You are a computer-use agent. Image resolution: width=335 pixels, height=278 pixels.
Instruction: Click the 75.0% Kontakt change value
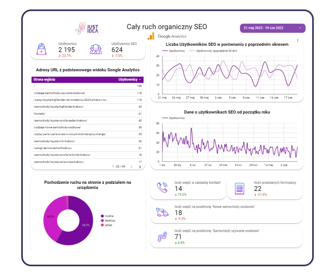[181, 195]
